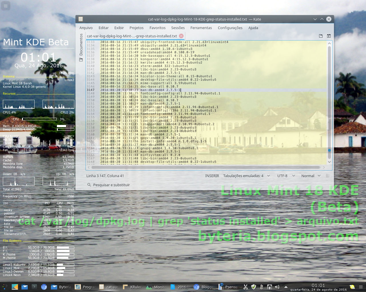This screenshot has width=366, height=292.
Task: Open the Editar menu
Action: click(104, 28)
